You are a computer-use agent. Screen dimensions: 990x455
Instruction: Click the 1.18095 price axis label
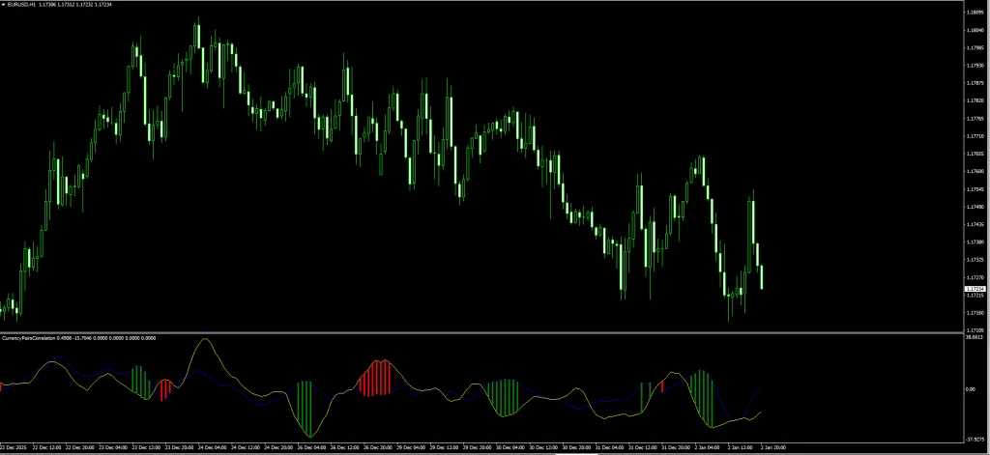(x=975, y=12)
